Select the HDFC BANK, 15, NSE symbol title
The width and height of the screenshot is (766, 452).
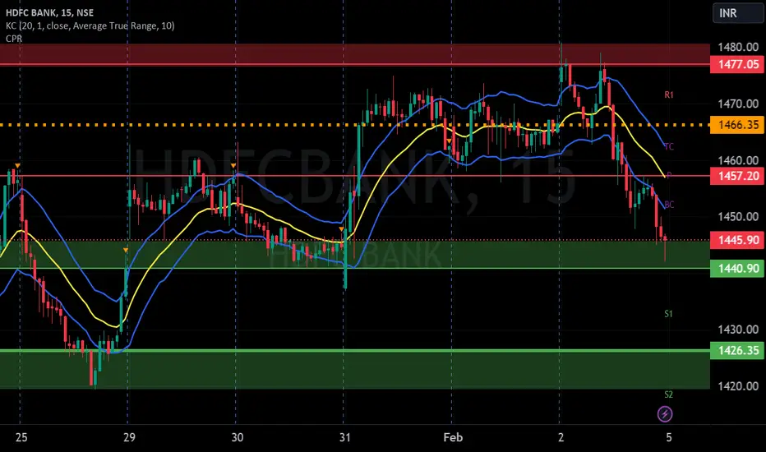50,12
